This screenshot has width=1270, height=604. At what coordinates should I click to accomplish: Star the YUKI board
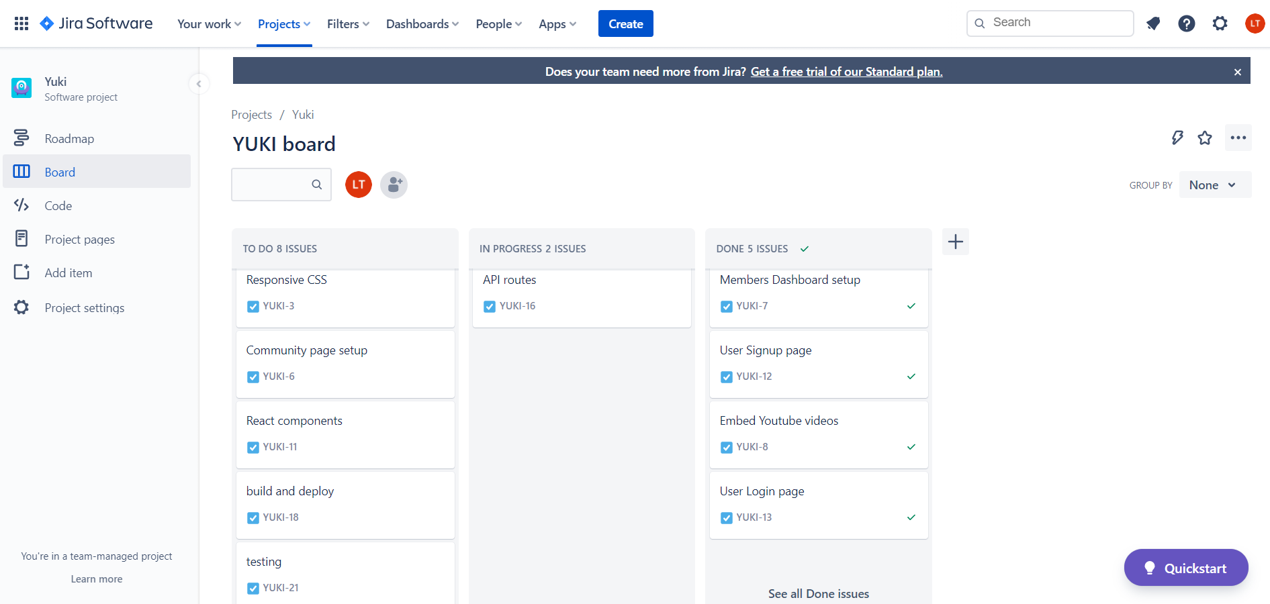pos(1205,138)
